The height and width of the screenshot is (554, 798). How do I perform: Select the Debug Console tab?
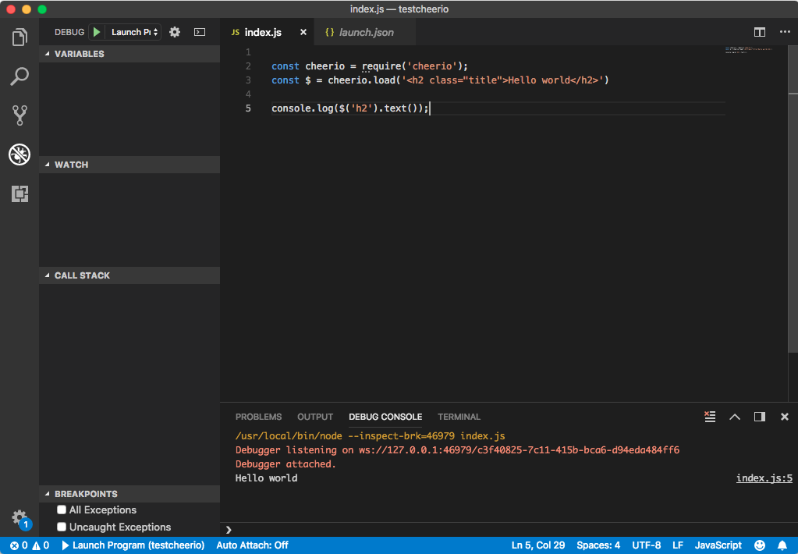pyautogui.click(x=385, y=417)
